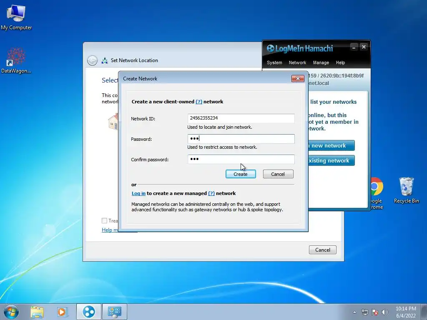Open the Recycle Bin desktop icon

coord(406,190)
